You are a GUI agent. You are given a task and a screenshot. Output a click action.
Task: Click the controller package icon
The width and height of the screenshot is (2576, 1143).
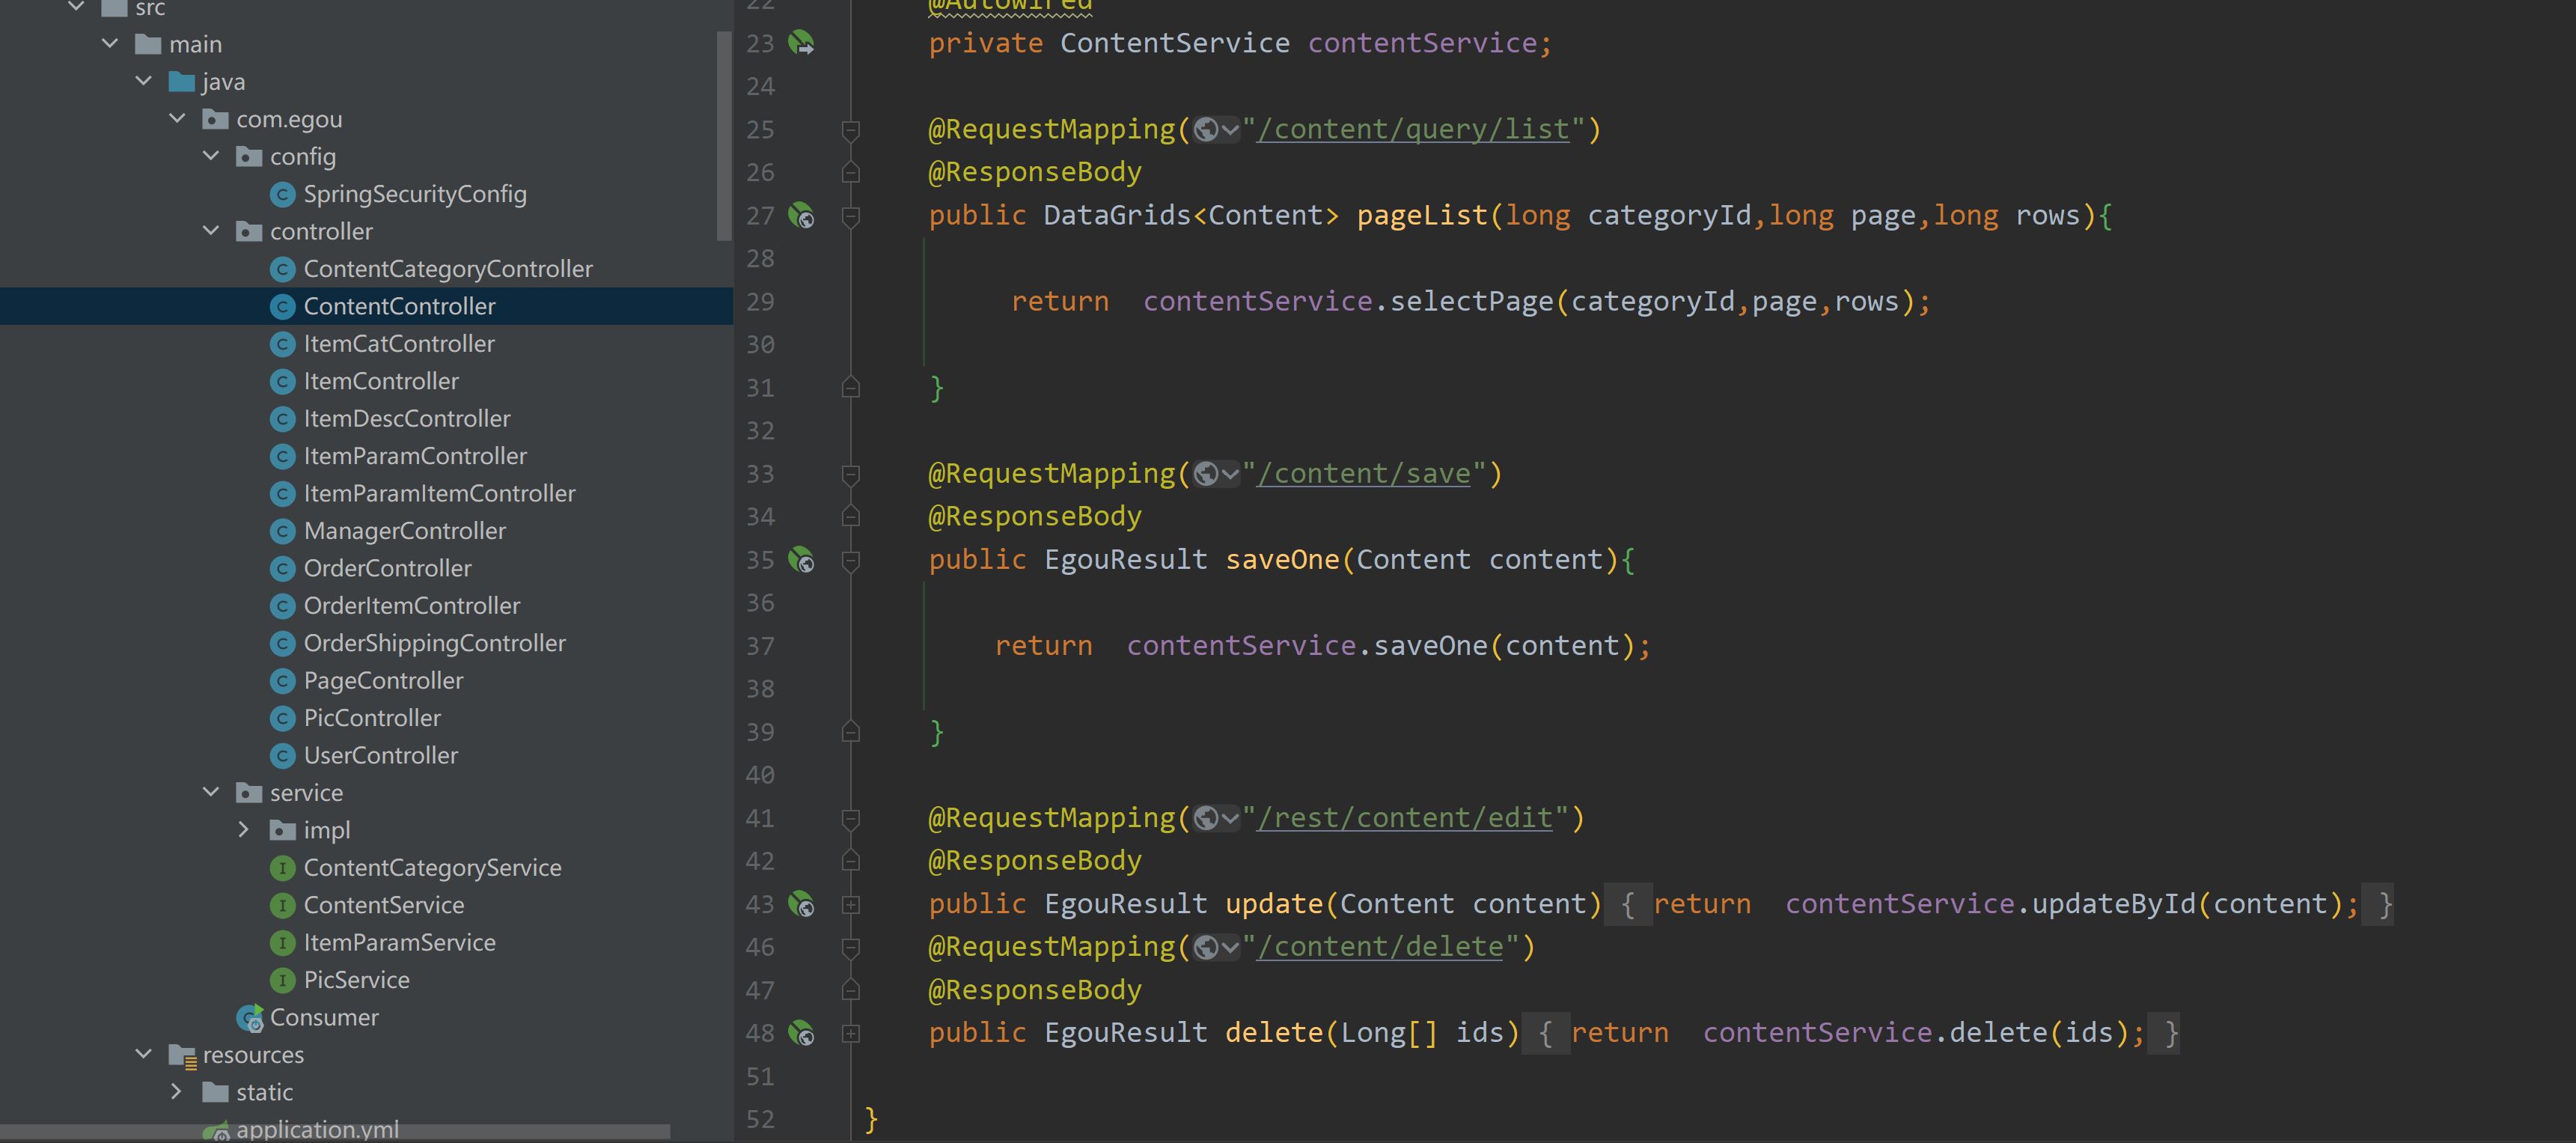(249, 231)
